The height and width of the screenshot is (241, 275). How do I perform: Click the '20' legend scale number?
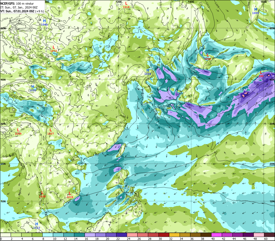tap(107, 239)
